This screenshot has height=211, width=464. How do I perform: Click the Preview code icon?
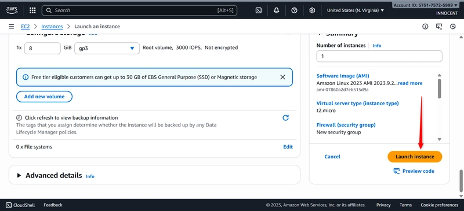click(x=397, y=171)
